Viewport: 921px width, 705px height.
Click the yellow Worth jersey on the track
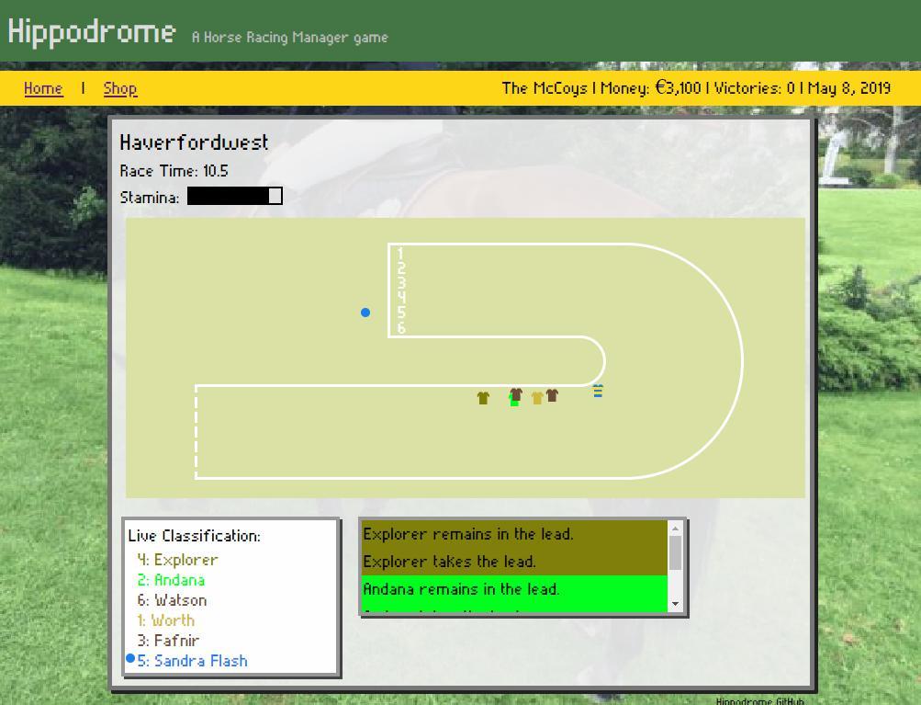point(537,398)
